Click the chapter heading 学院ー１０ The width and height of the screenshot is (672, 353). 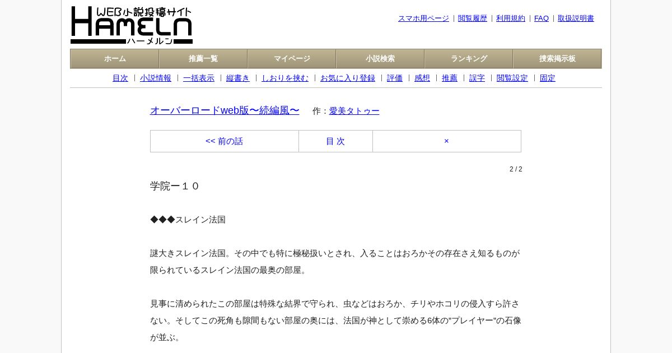click(175, 186)
